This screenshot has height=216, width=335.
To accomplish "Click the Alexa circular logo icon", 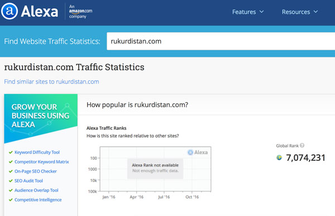I will (9, 11).
